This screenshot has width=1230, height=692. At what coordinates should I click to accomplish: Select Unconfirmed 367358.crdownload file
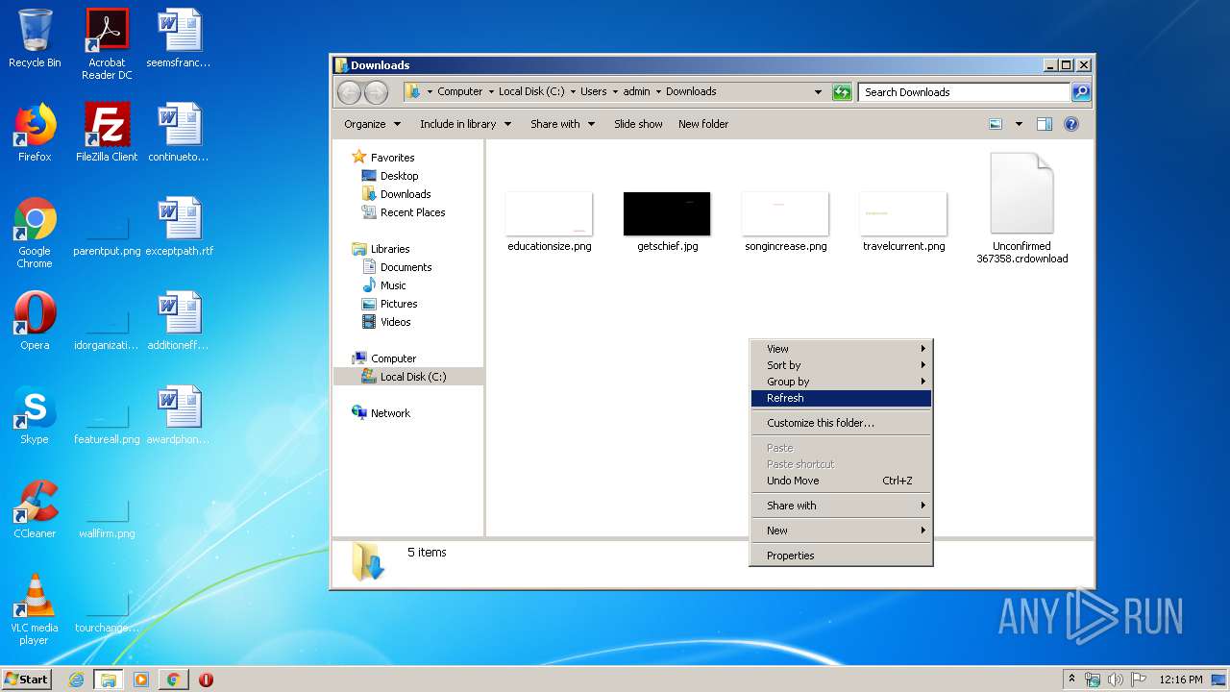tap(1022, 209)
